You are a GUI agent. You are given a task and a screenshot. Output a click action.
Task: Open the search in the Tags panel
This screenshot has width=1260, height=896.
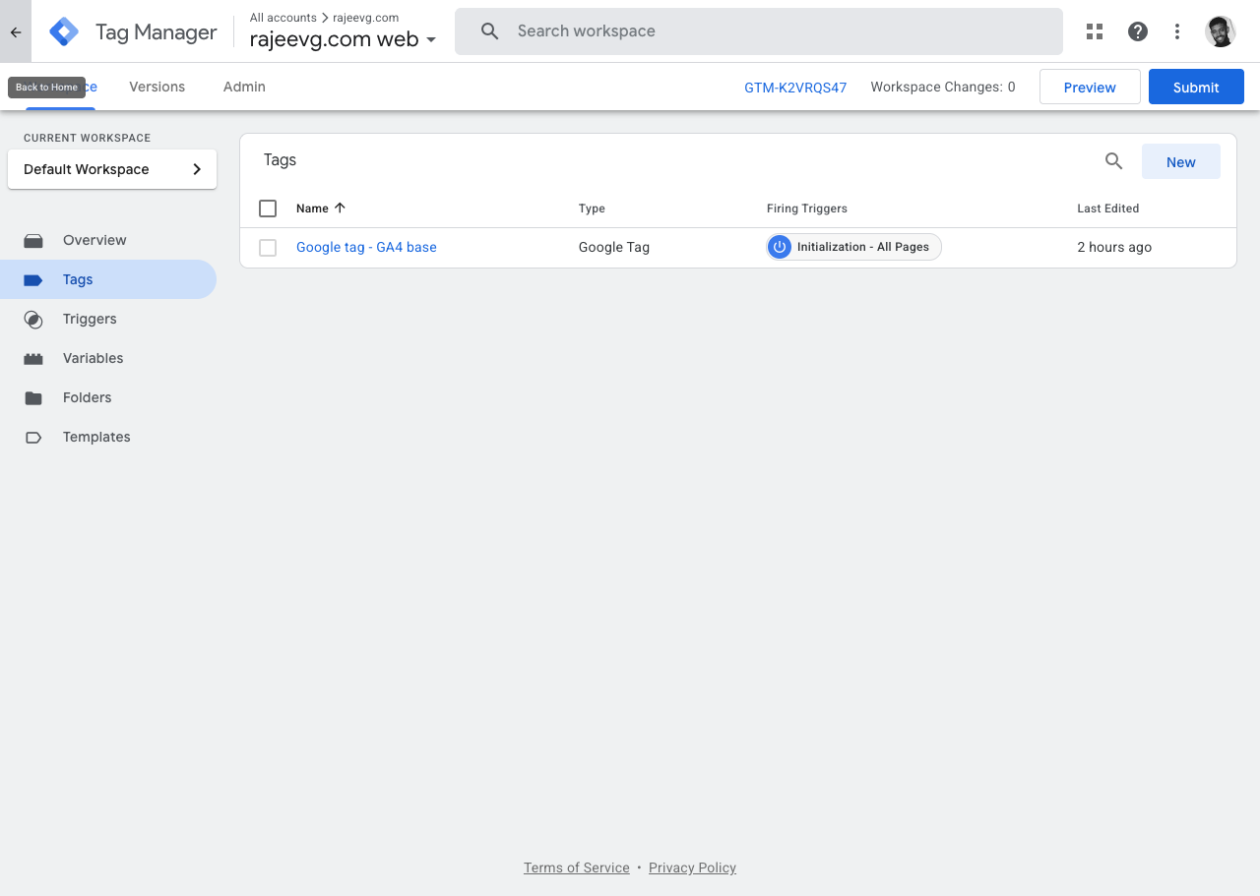[1113, 160]
